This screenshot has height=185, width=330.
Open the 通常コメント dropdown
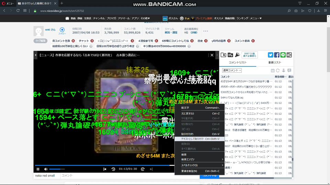(232, 71)
